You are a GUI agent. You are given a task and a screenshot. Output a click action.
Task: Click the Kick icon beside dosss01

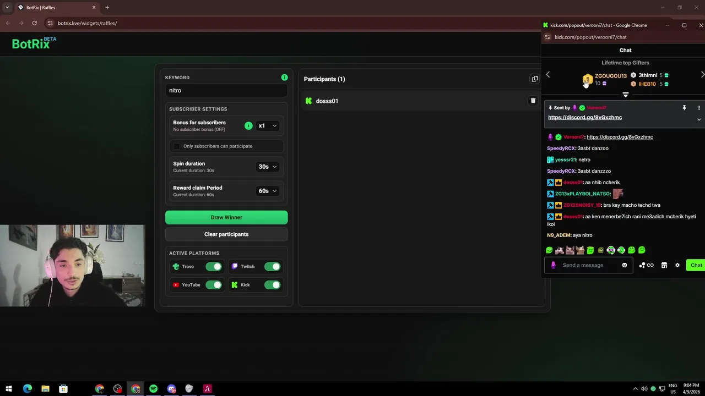[308, 101]
